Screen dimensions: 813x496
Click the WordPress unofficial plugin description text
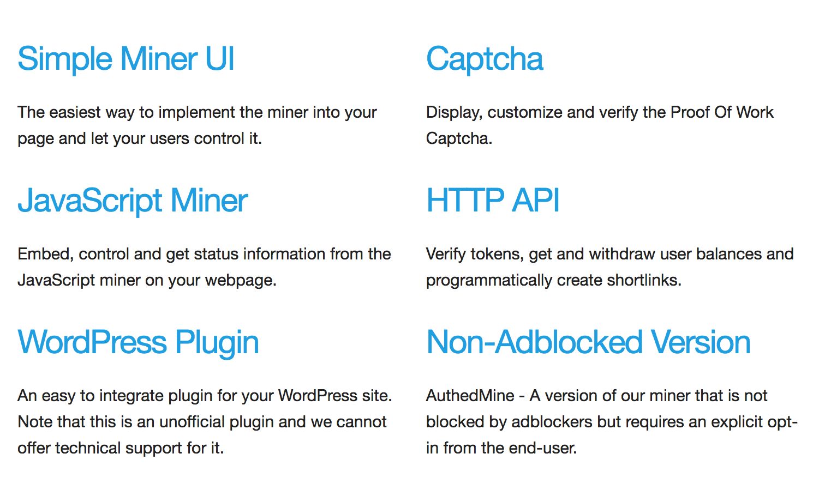point(205,422)
